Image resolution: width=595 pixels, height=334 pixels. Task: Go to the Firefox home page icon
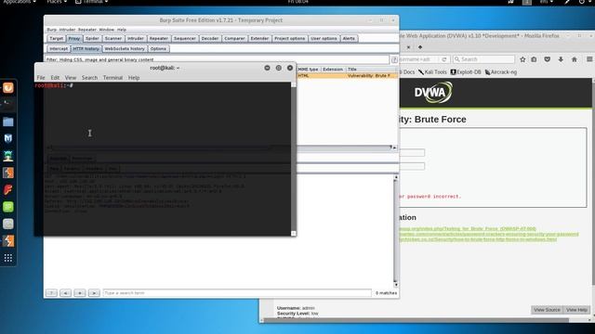pyautogui.click(x=575, y=59)
